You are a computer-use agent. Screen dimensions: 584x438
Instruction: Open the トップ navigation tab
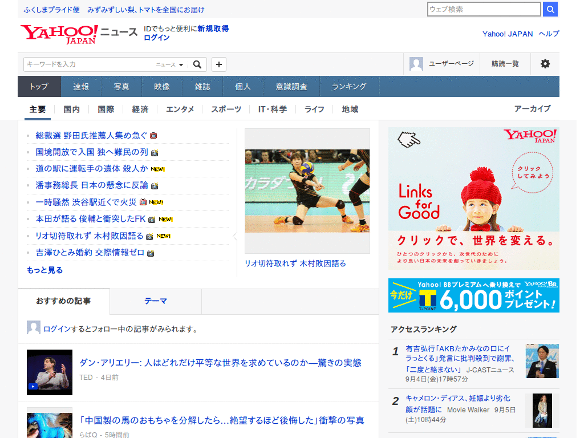coord(39,87)
